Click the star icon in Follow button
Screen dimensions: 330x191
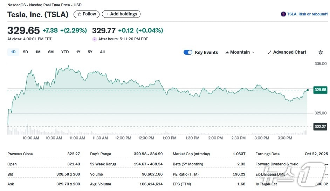[x=79, y=14]
